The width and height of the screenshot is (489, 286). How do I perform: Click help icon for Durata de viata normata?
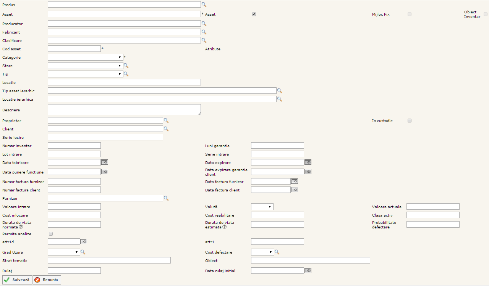pyautogui.click(x=21, y=227)
